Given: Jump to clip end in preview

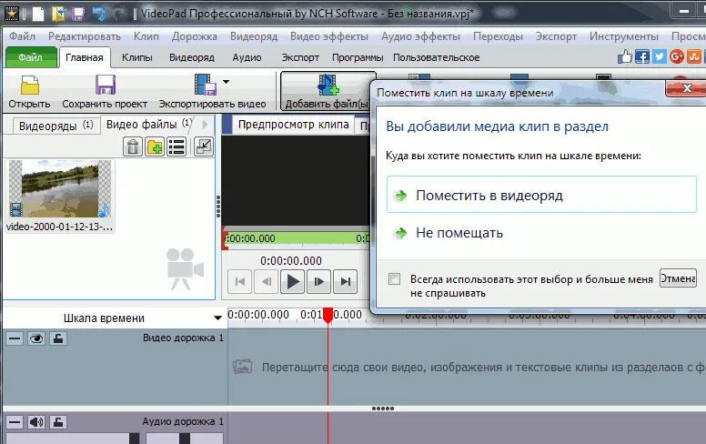Looking at the screenshot, I should pyautogui.click(x=346, y=282).
